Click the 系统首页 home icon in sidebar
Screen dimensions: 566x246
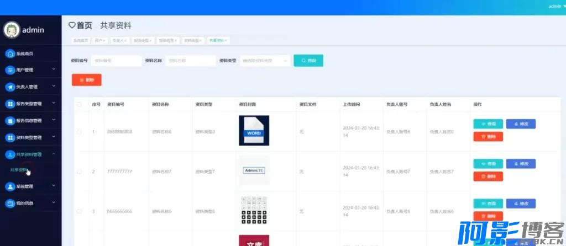coord(9,54)
